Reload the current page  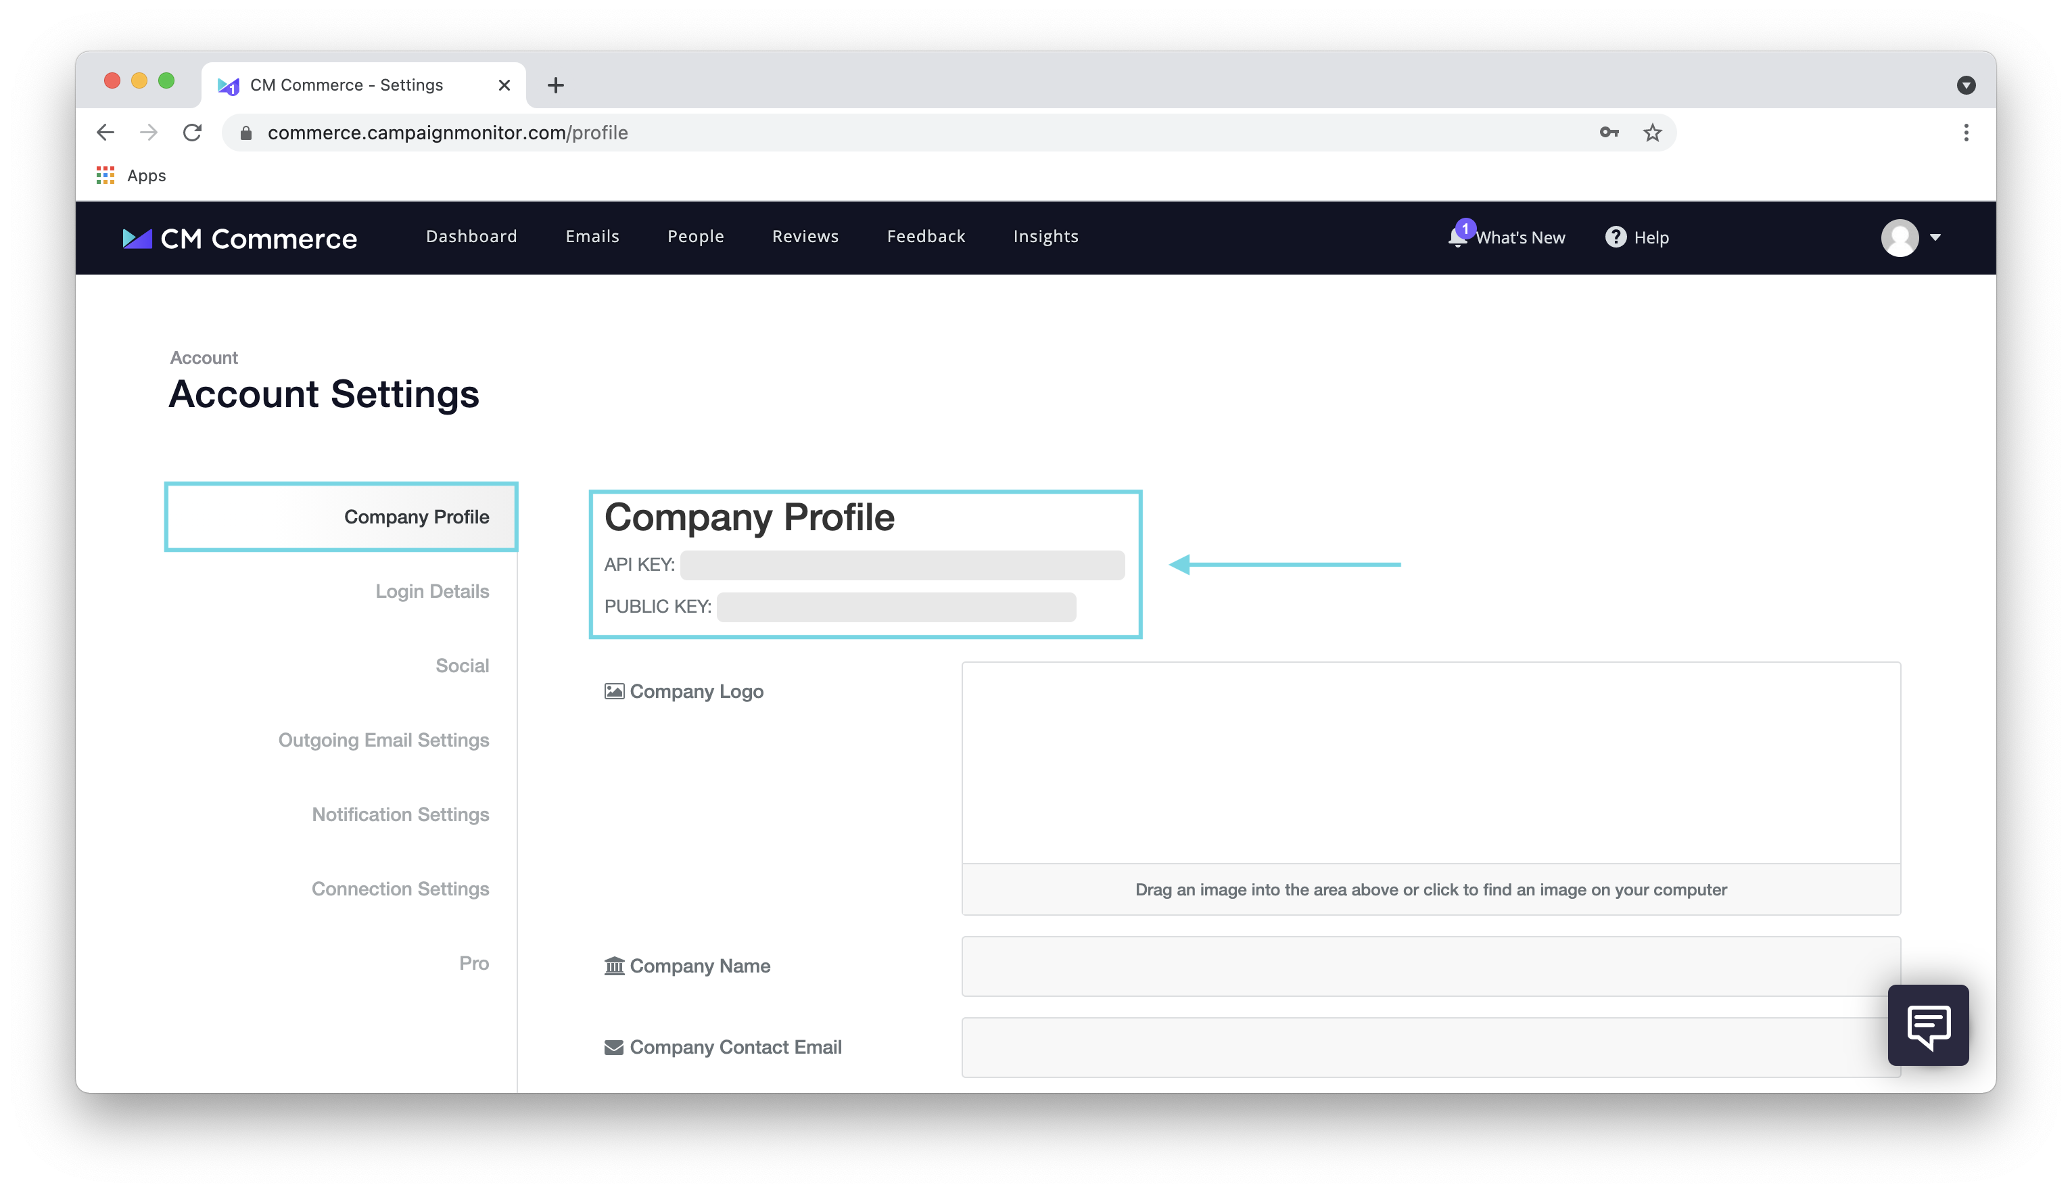[x=193, y=132]
